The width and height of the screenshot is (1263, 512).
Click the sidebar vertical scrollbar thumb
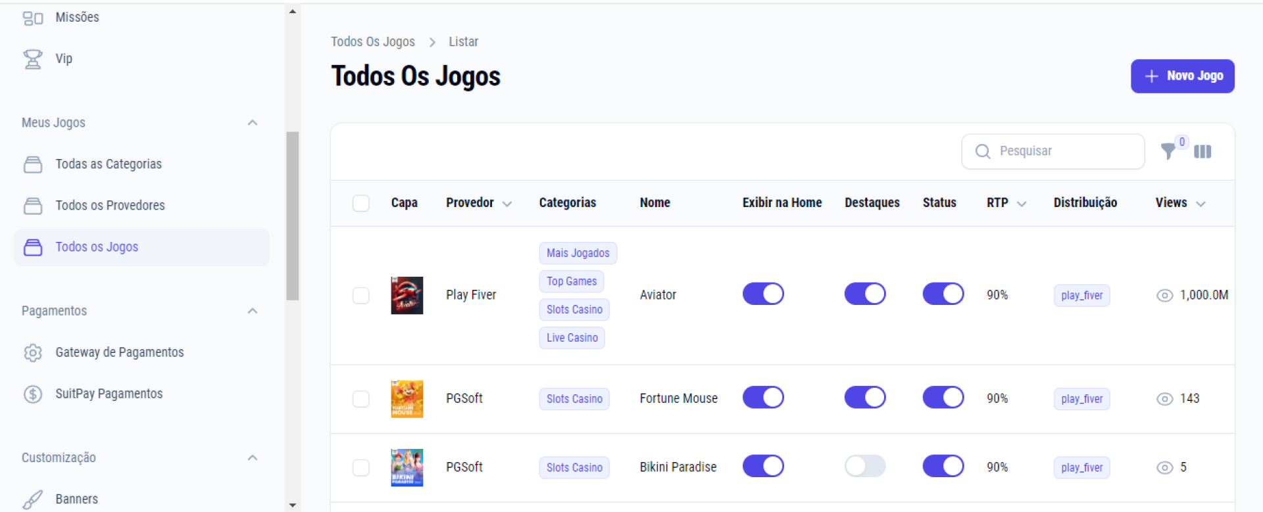(293, 216)
